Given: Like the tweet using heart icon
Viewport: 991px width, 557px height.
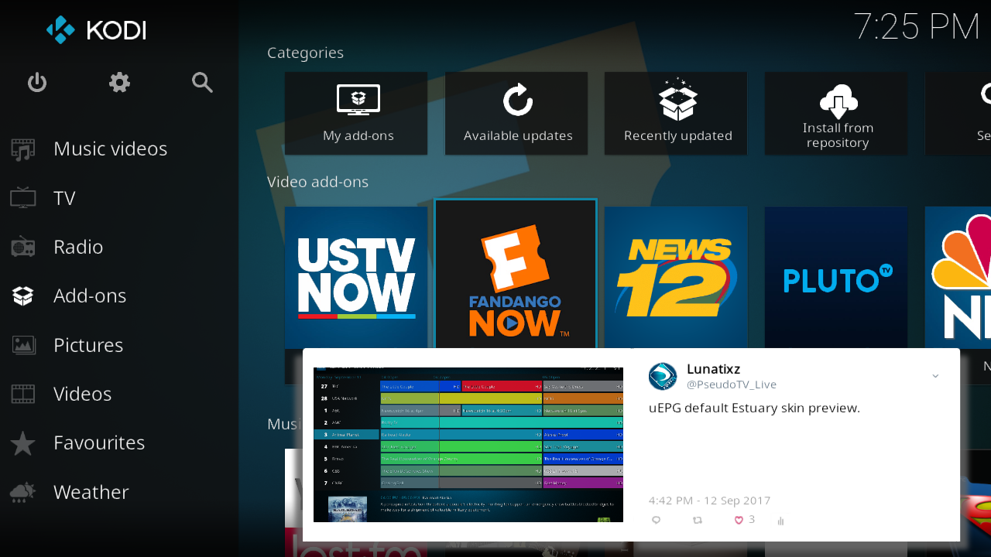Looking at the screenshot, I should coord(739,520).
